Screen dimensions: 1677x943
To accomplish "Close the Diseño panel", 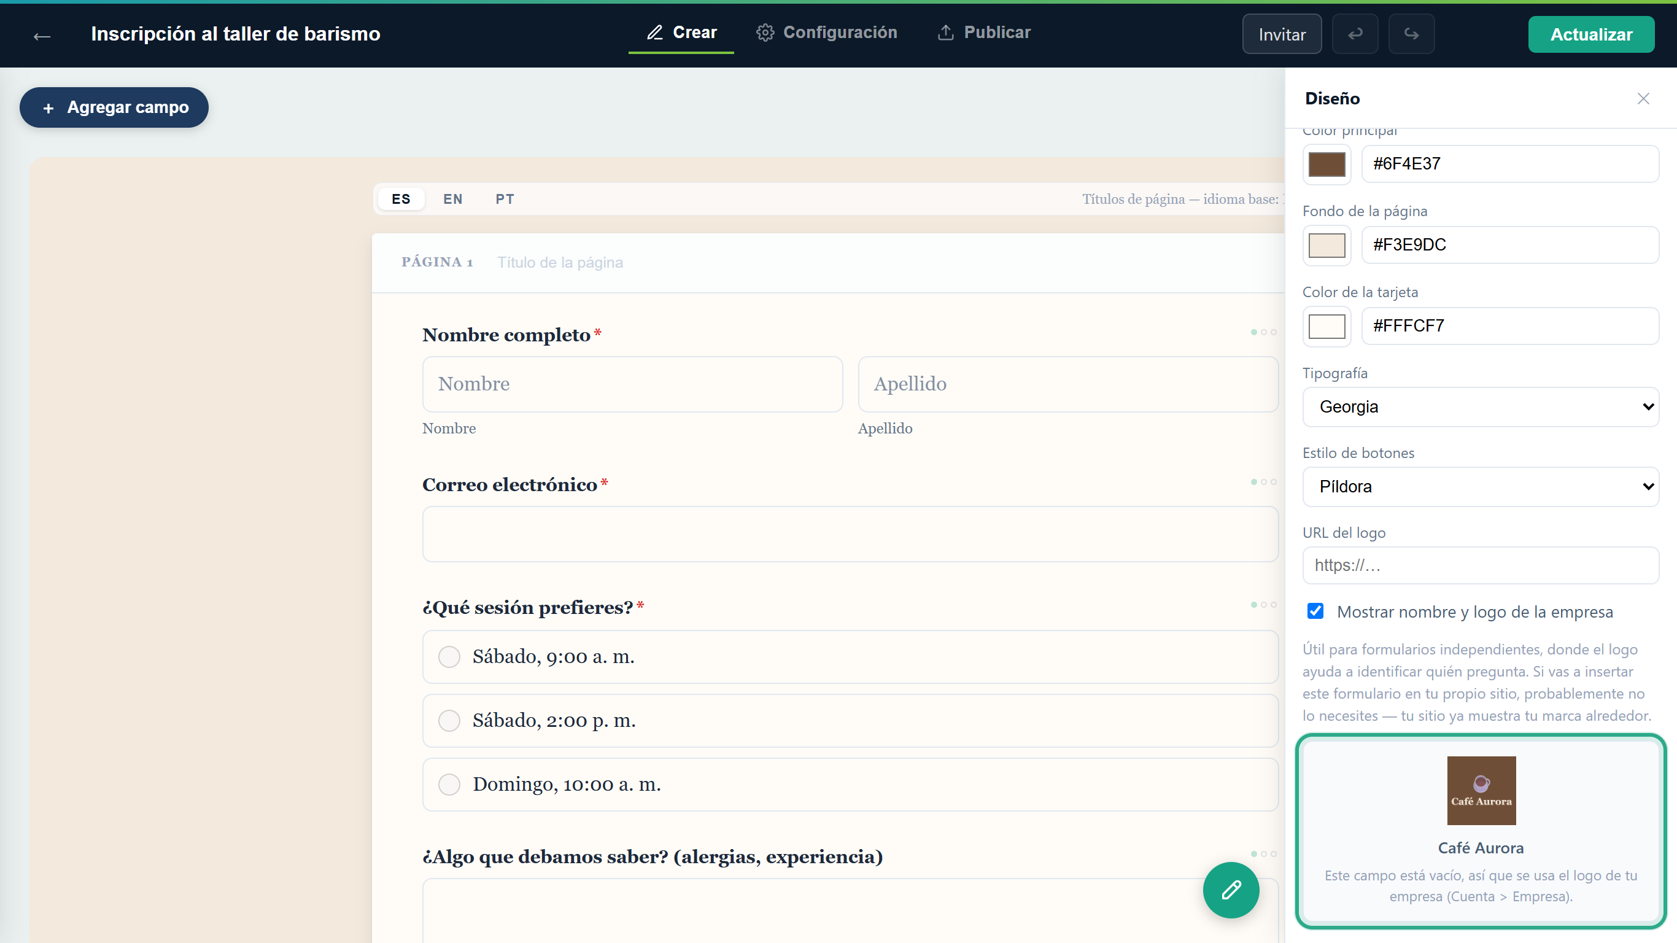I will [1643, 98].
